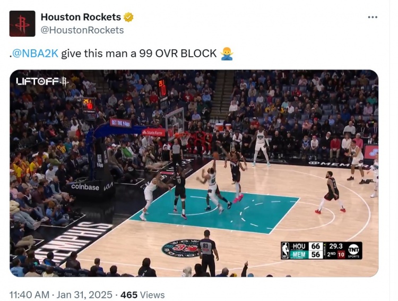Click the 465 Views count

(143, 295)
